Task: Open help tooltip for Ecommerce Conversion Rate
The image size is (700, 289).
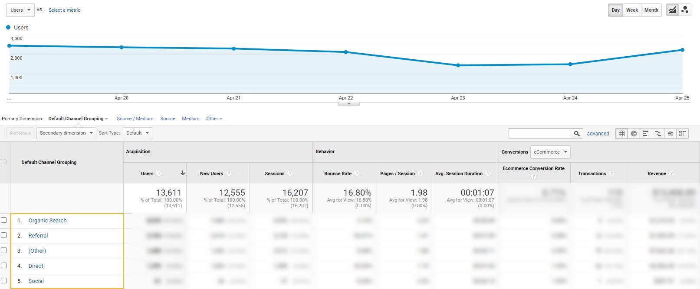Action: [533, 176]
